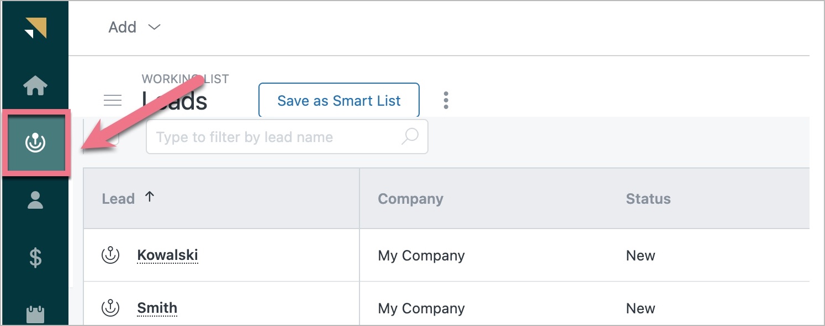The image size is (825, 326).
Task: Open the three-dot more options menu
Action: point(446,100)
